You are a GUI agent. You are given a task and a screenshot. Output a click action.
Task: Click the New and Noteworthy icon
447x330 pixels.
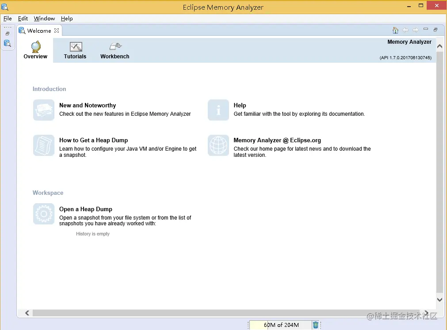point(44,110)
